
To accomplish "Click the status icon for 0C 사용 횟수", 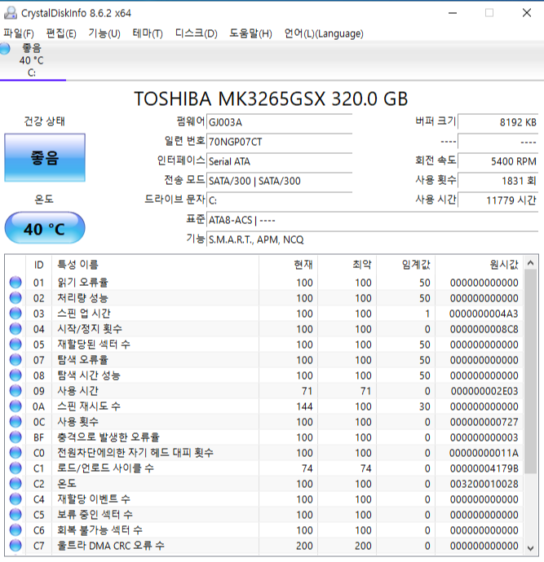I will (15, 422).
